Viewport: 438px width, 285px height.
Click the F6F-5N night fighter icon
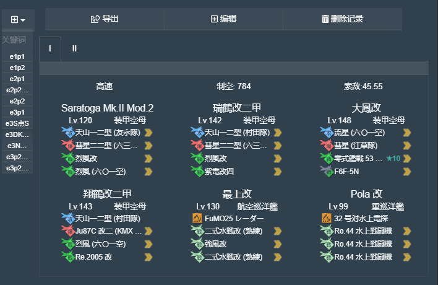327,171
